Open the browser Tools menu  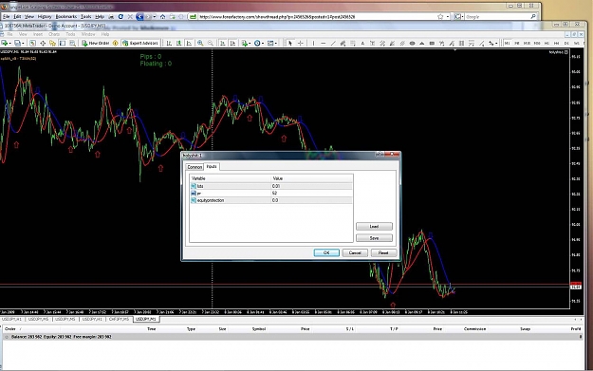click(x=85, y=17)
